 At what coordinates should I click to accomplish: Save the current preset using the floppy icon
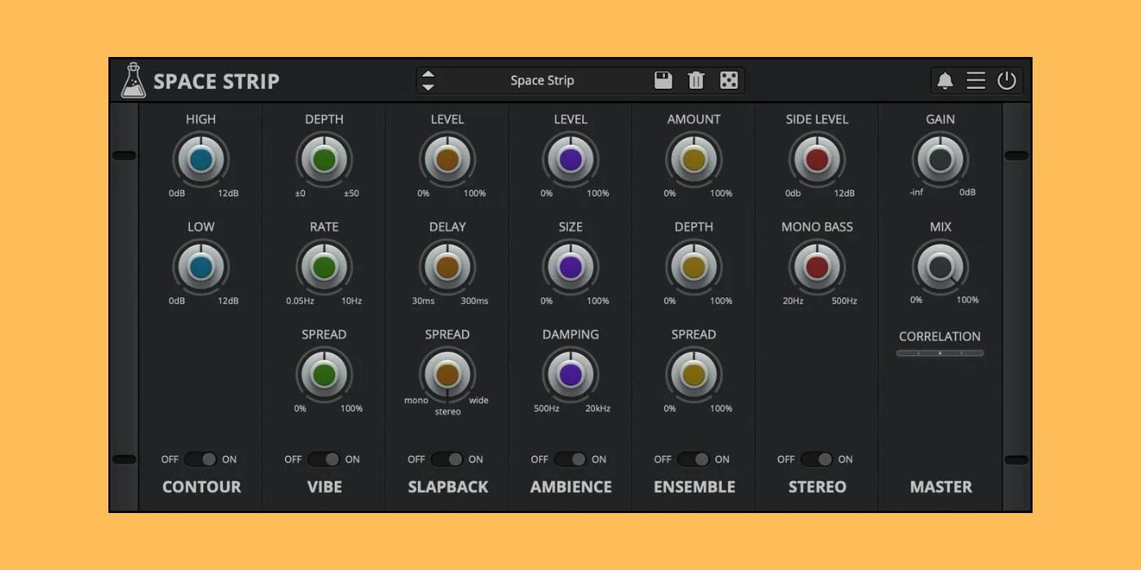(x=663, y=80)
